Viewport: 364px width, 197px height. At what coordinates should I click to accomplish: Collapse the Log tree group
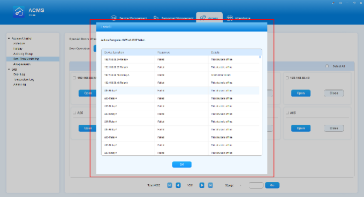[x=9, y=70]
